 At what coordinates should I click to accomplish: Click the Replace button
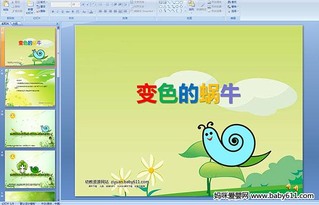[x=232, y=6]
